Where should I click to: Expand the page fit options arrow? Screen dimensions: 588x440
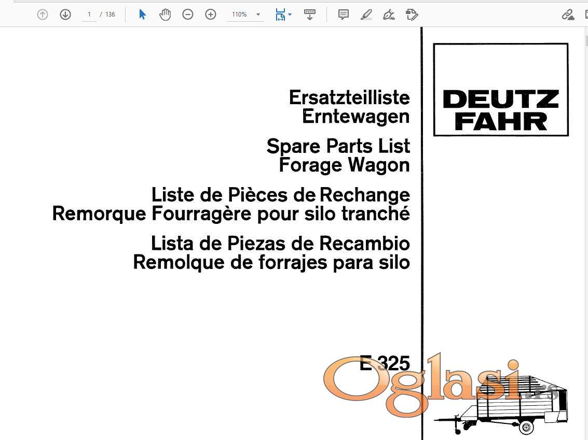pyautogui.click(x=290, y=15)
